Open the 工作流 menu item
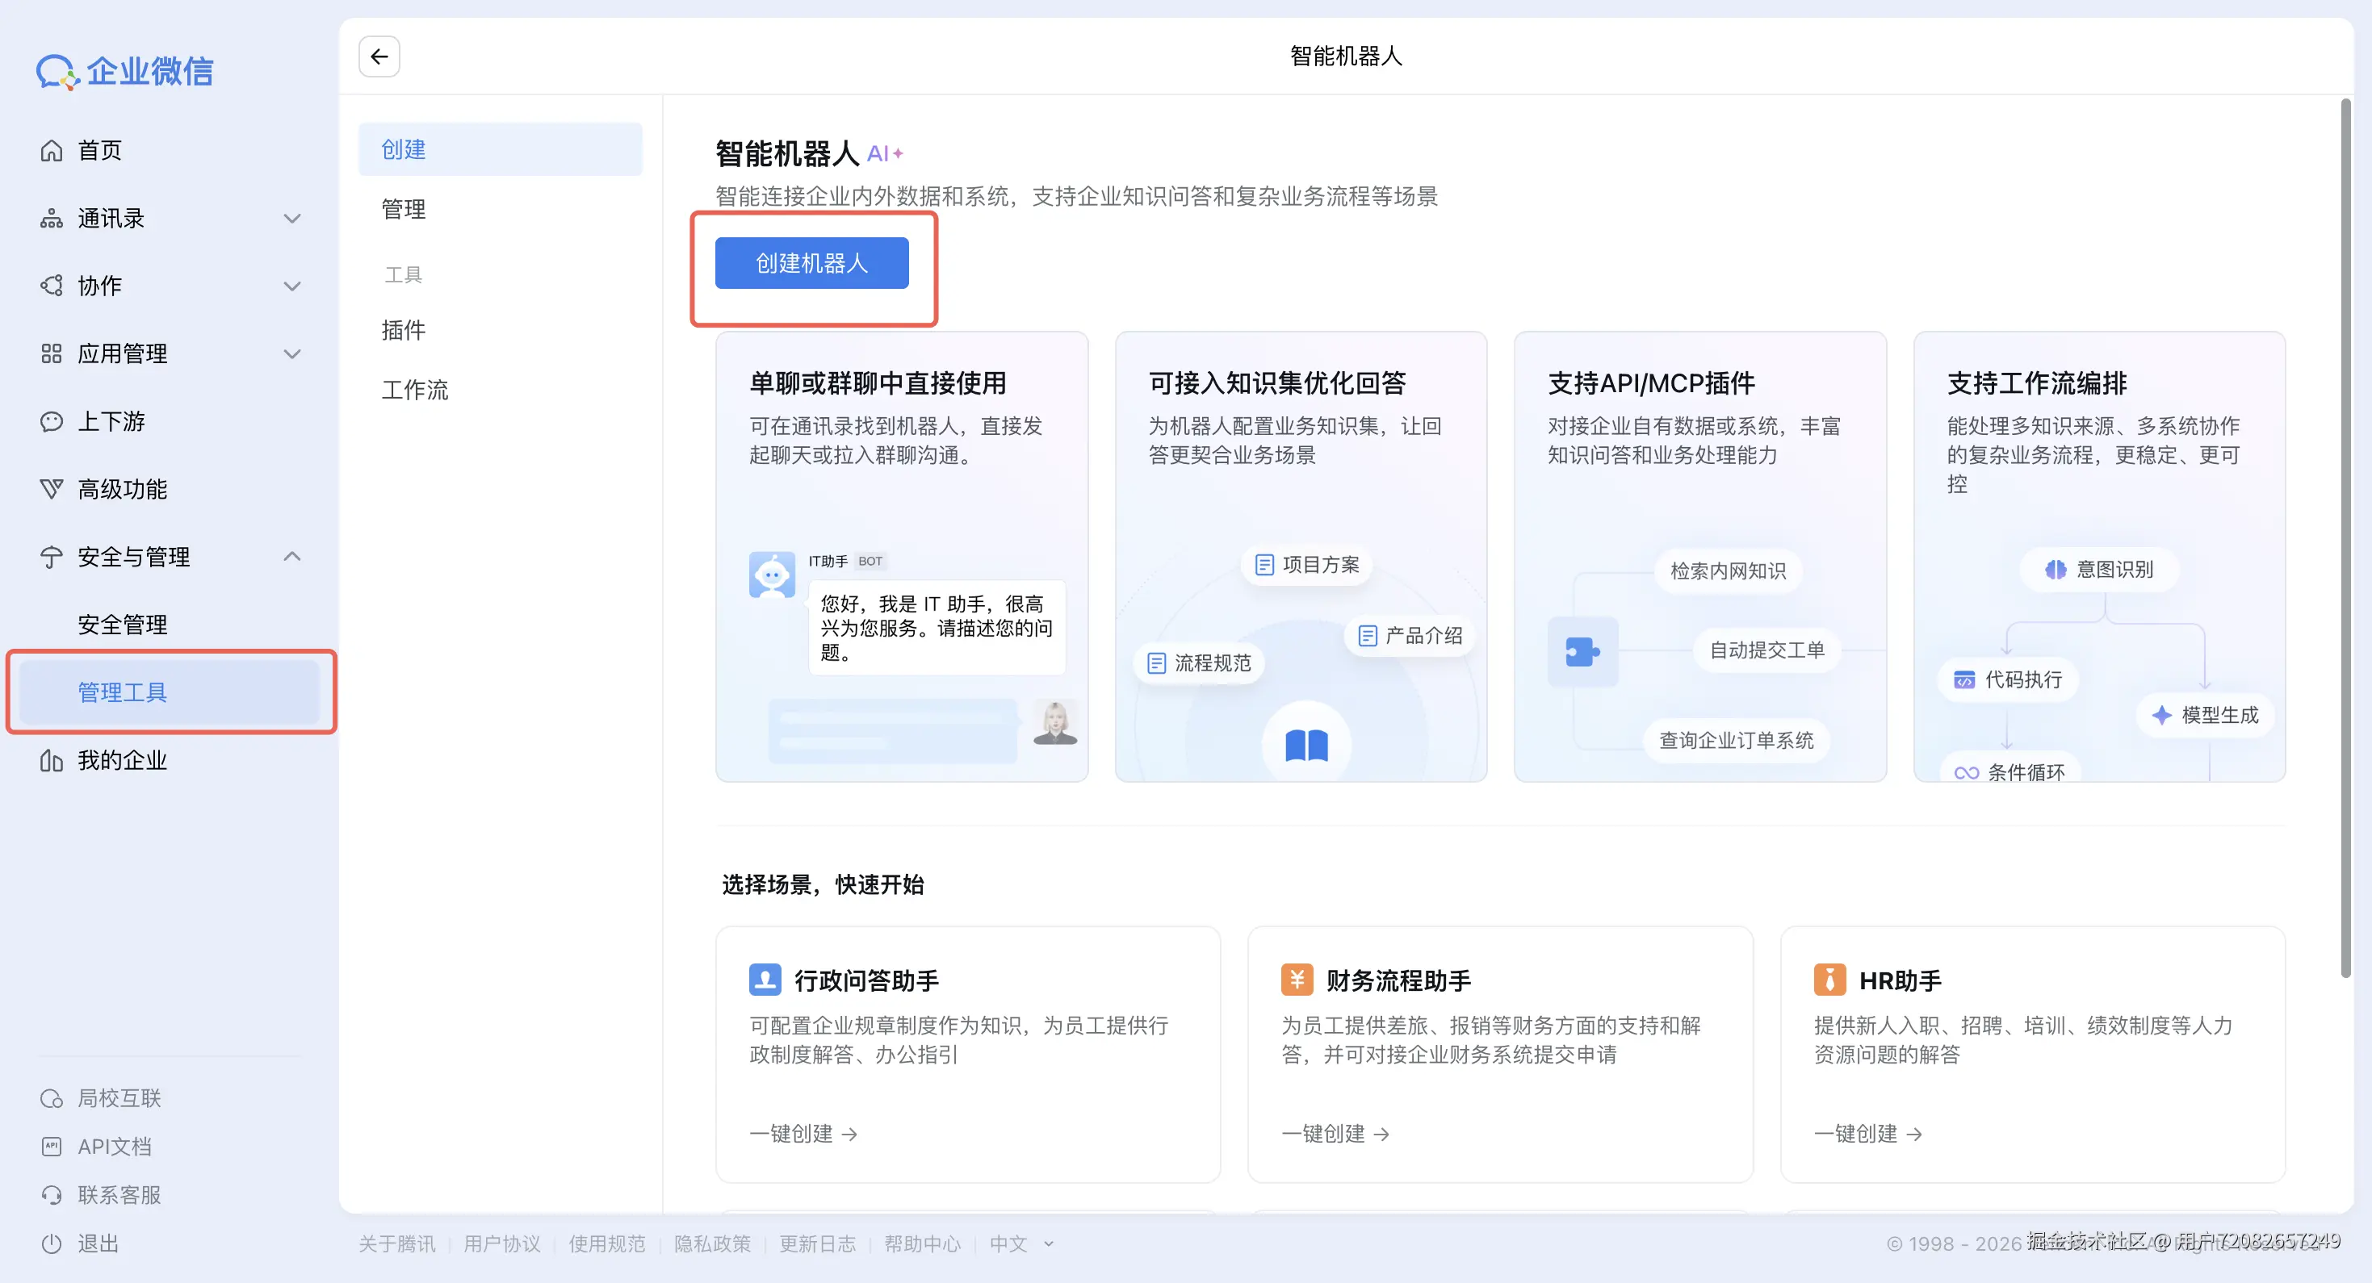The image size is (2372, 1283). click(x=415, y=389)
